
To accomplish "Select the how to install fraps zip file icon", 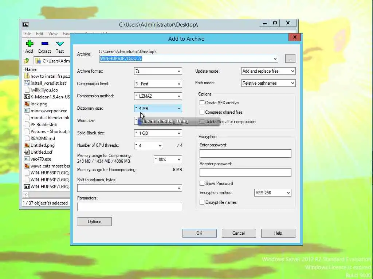I will 27,76.
